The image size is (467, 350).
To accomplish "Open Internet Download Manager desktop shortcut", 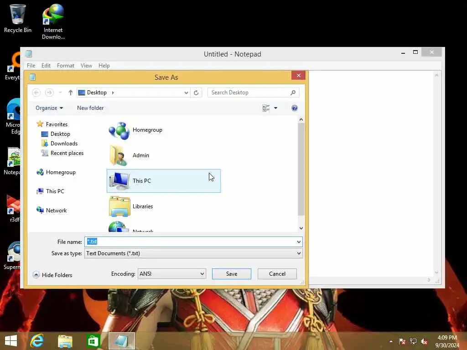I will point(53,21).
